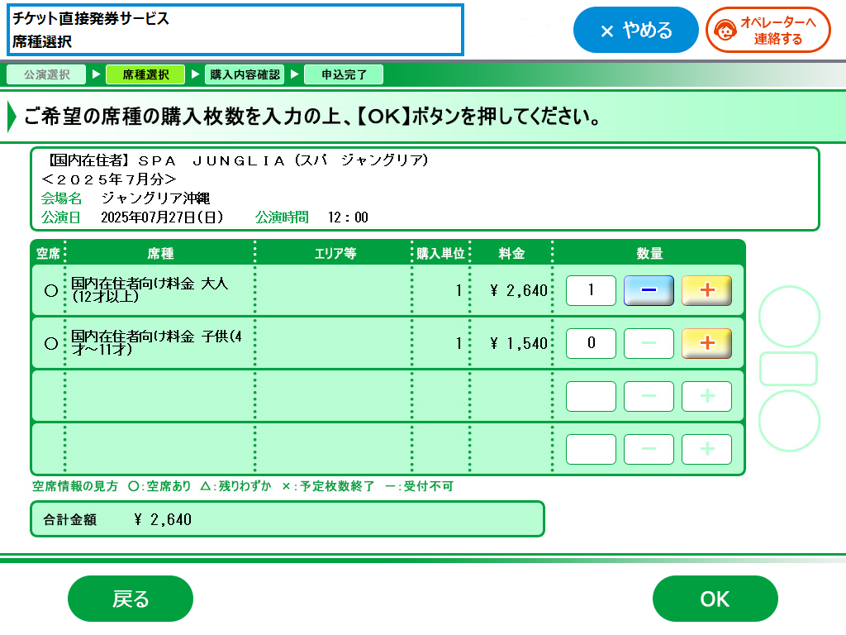Viewport: 846px width, 635px height.
Task: Click the adult row availability circle icon
Action: (51, 290)
